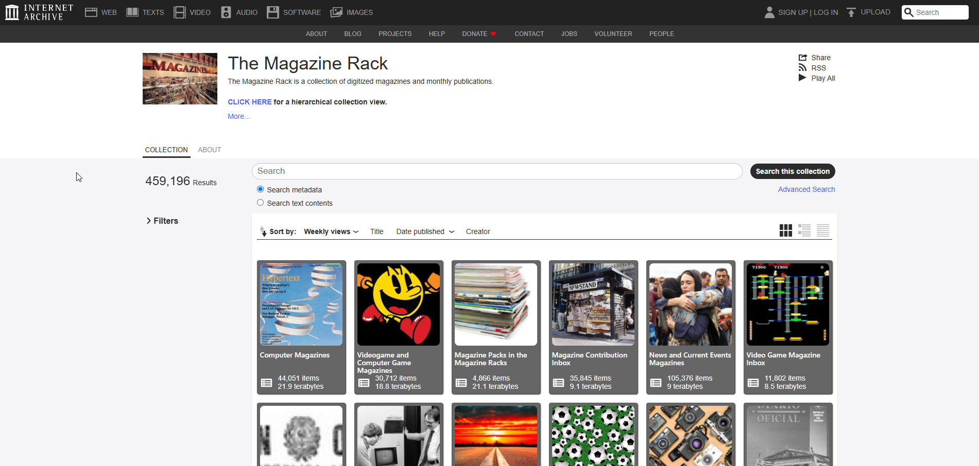Open the Texts book icon

pos(132,12)
